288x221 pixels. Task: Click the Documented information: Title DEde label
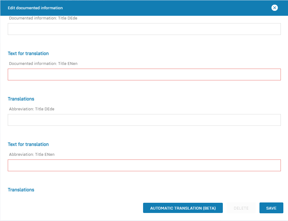click(43, 18)
